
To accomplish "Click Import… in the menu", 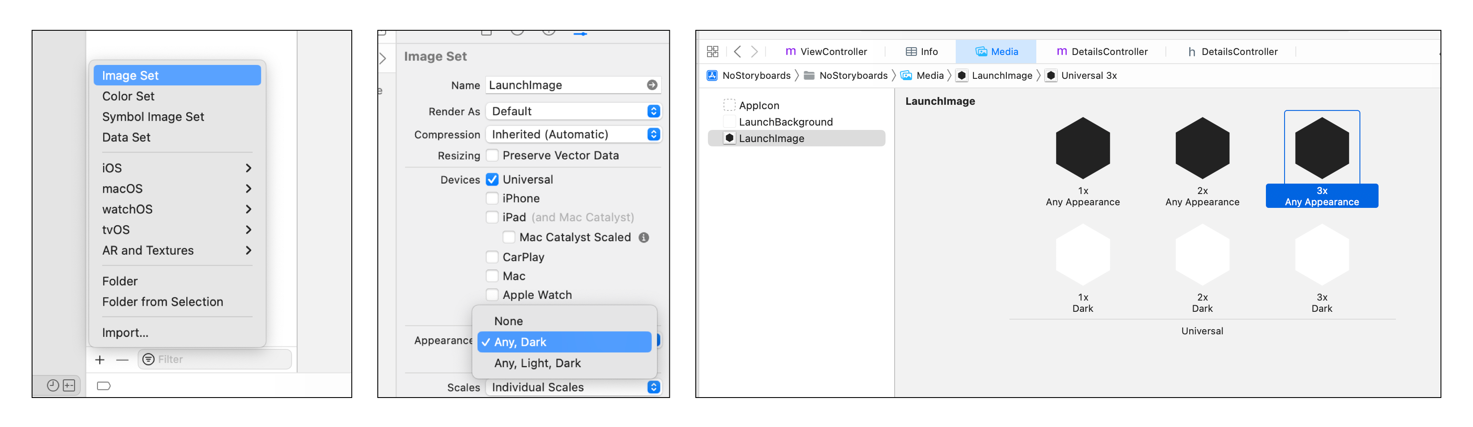I will pyautogui.click(x=177, y=333).
